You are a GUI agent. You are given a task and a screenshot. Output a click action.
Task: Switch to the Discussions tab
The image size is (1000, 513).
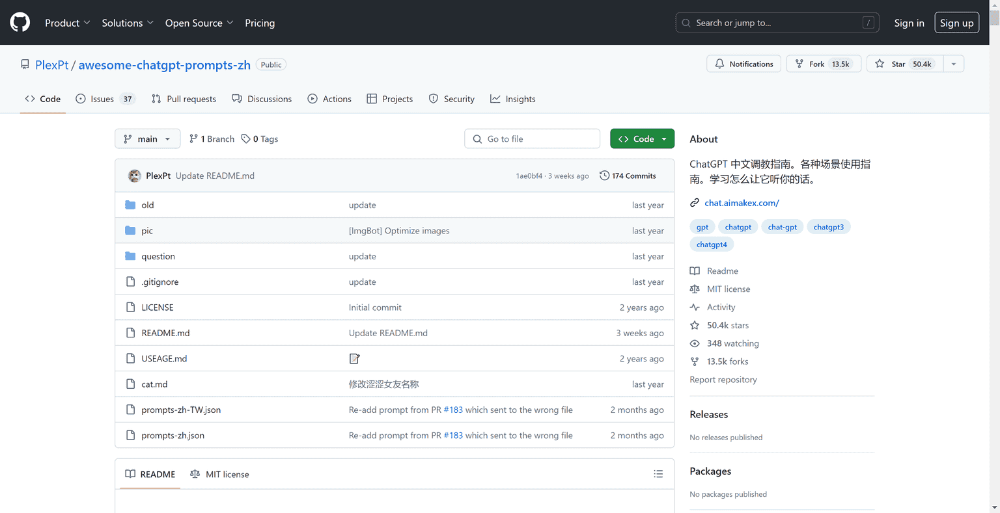[262, 99]
